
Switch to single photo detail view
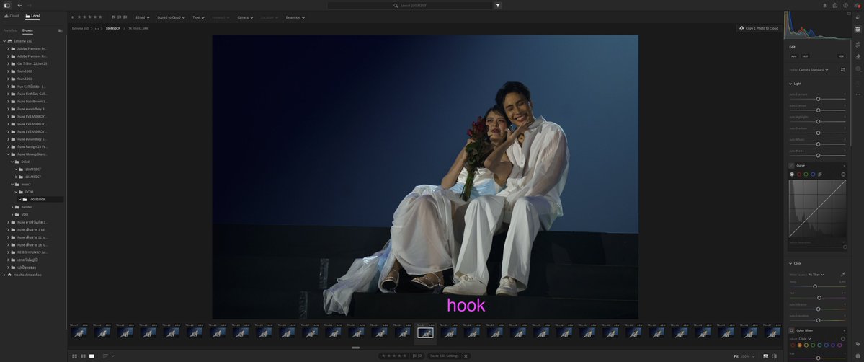pyautogui.click(x=92, y=356)
